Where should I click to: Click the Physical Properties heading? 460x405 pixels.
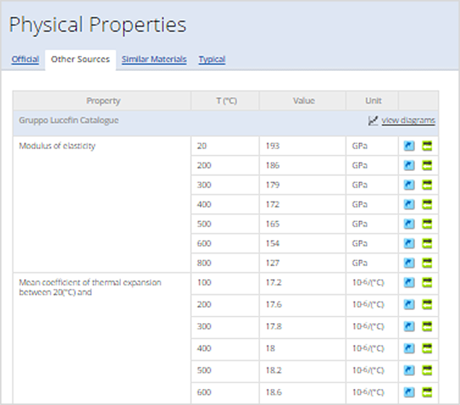pos(98,25)
